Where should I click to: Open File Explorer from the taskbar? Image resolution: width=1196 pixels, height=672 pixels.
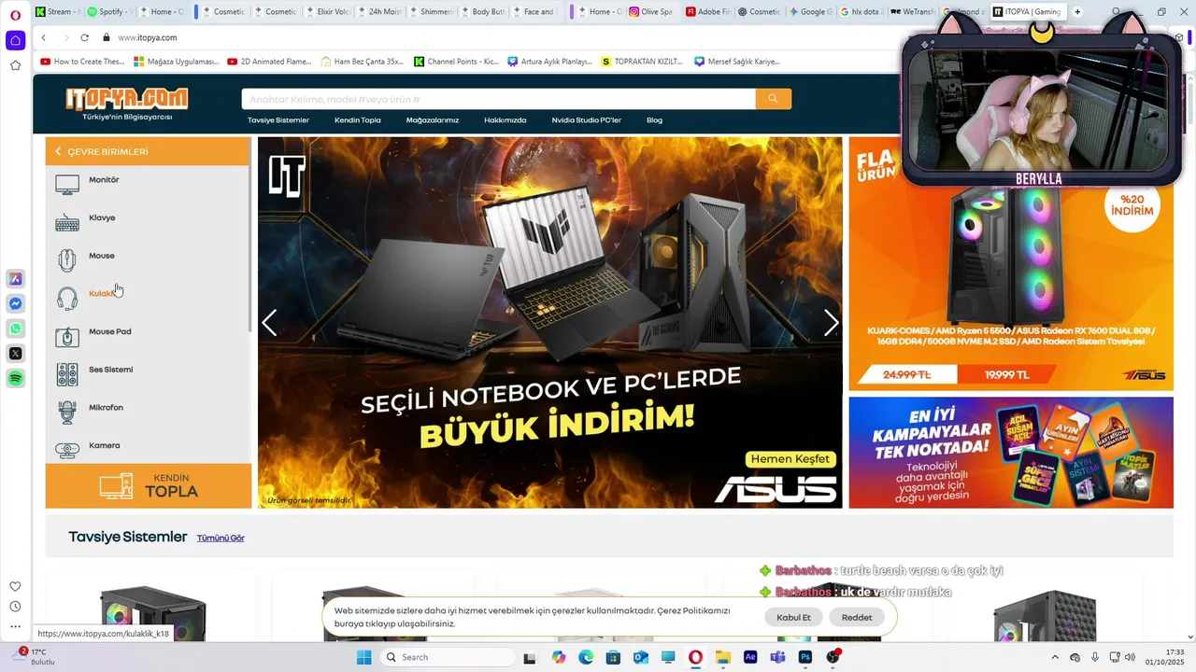point(723,657)
